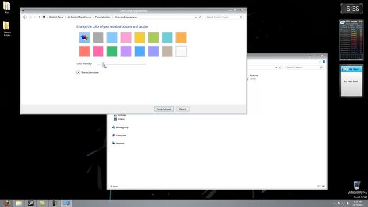Open Network in the Libraries sidebar
This screenshot has width=368, height=207.
118,143
